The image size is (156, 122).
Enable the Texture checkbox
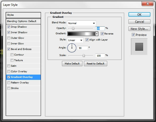(12, 60)
